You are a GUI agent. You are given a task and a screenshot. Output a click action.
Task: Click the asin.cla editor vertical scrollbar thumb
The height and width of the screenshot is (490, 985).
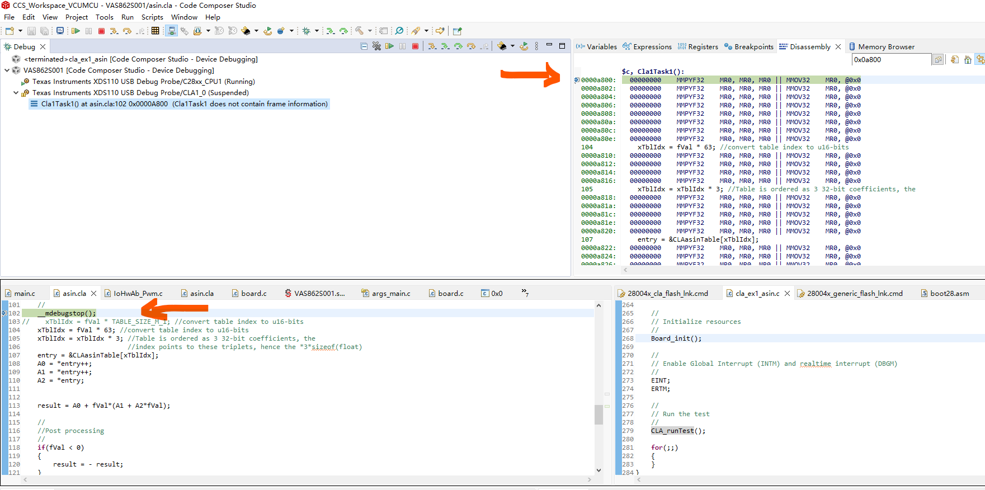point(598,414)
